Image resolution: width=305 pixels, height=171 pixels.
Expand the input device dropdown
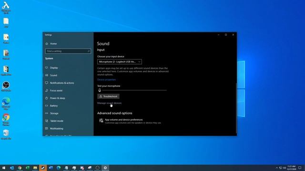pyautogui.click(x=120, y=62)
